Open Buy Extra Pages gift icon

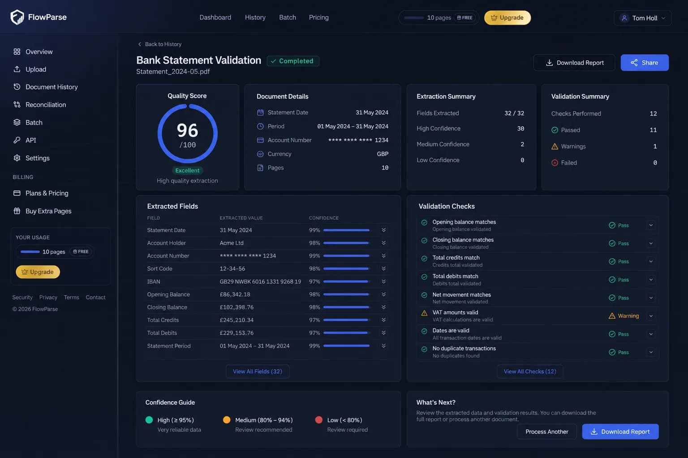[17, 211]
